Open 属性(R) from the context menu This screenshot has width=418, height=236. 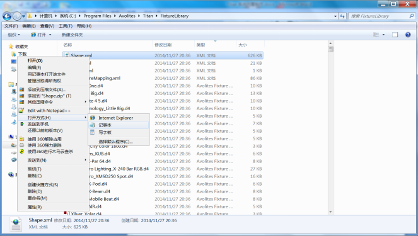[35, 207]
